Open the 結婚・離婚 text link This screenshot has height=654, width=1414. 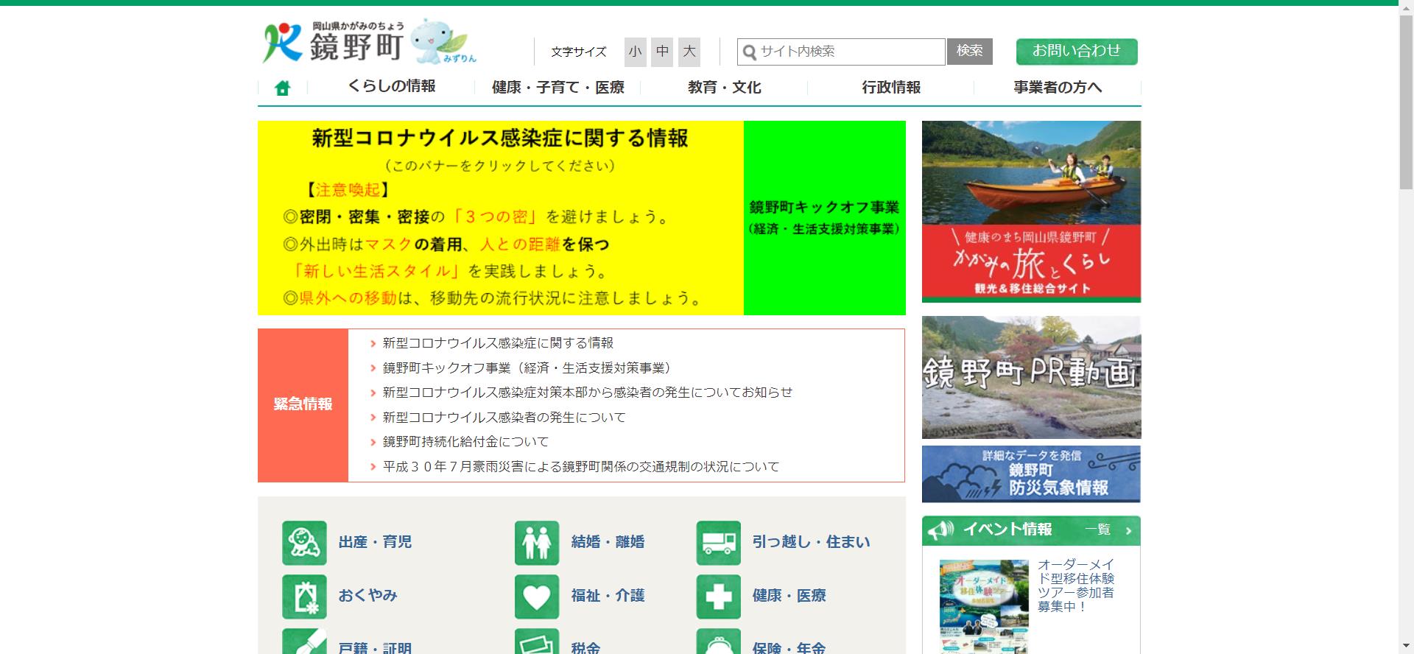click(x=608, y=542)
